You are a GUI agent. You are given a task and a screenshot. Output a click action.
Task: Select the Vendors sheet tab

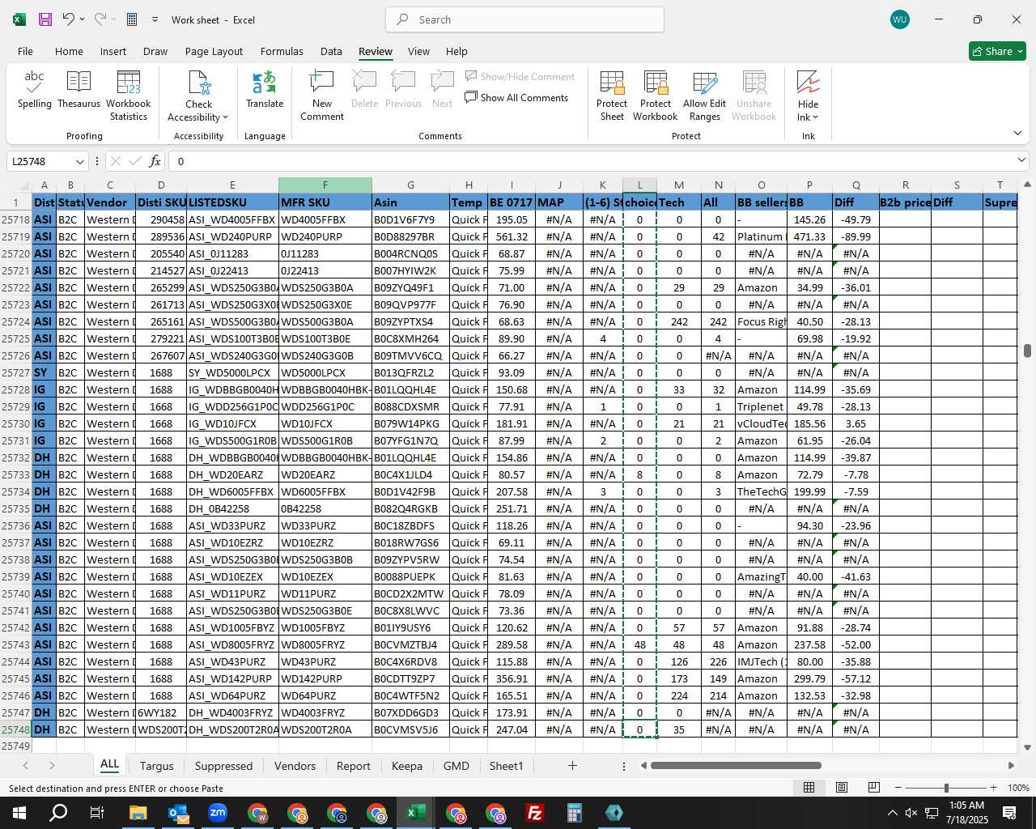(295, 766)
